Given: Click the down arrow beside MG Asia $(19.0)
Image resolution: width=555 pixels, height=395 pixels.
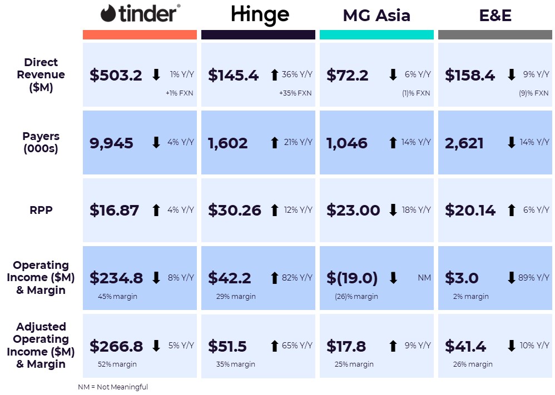Looking at the screenshot, I should click(393, 278).
